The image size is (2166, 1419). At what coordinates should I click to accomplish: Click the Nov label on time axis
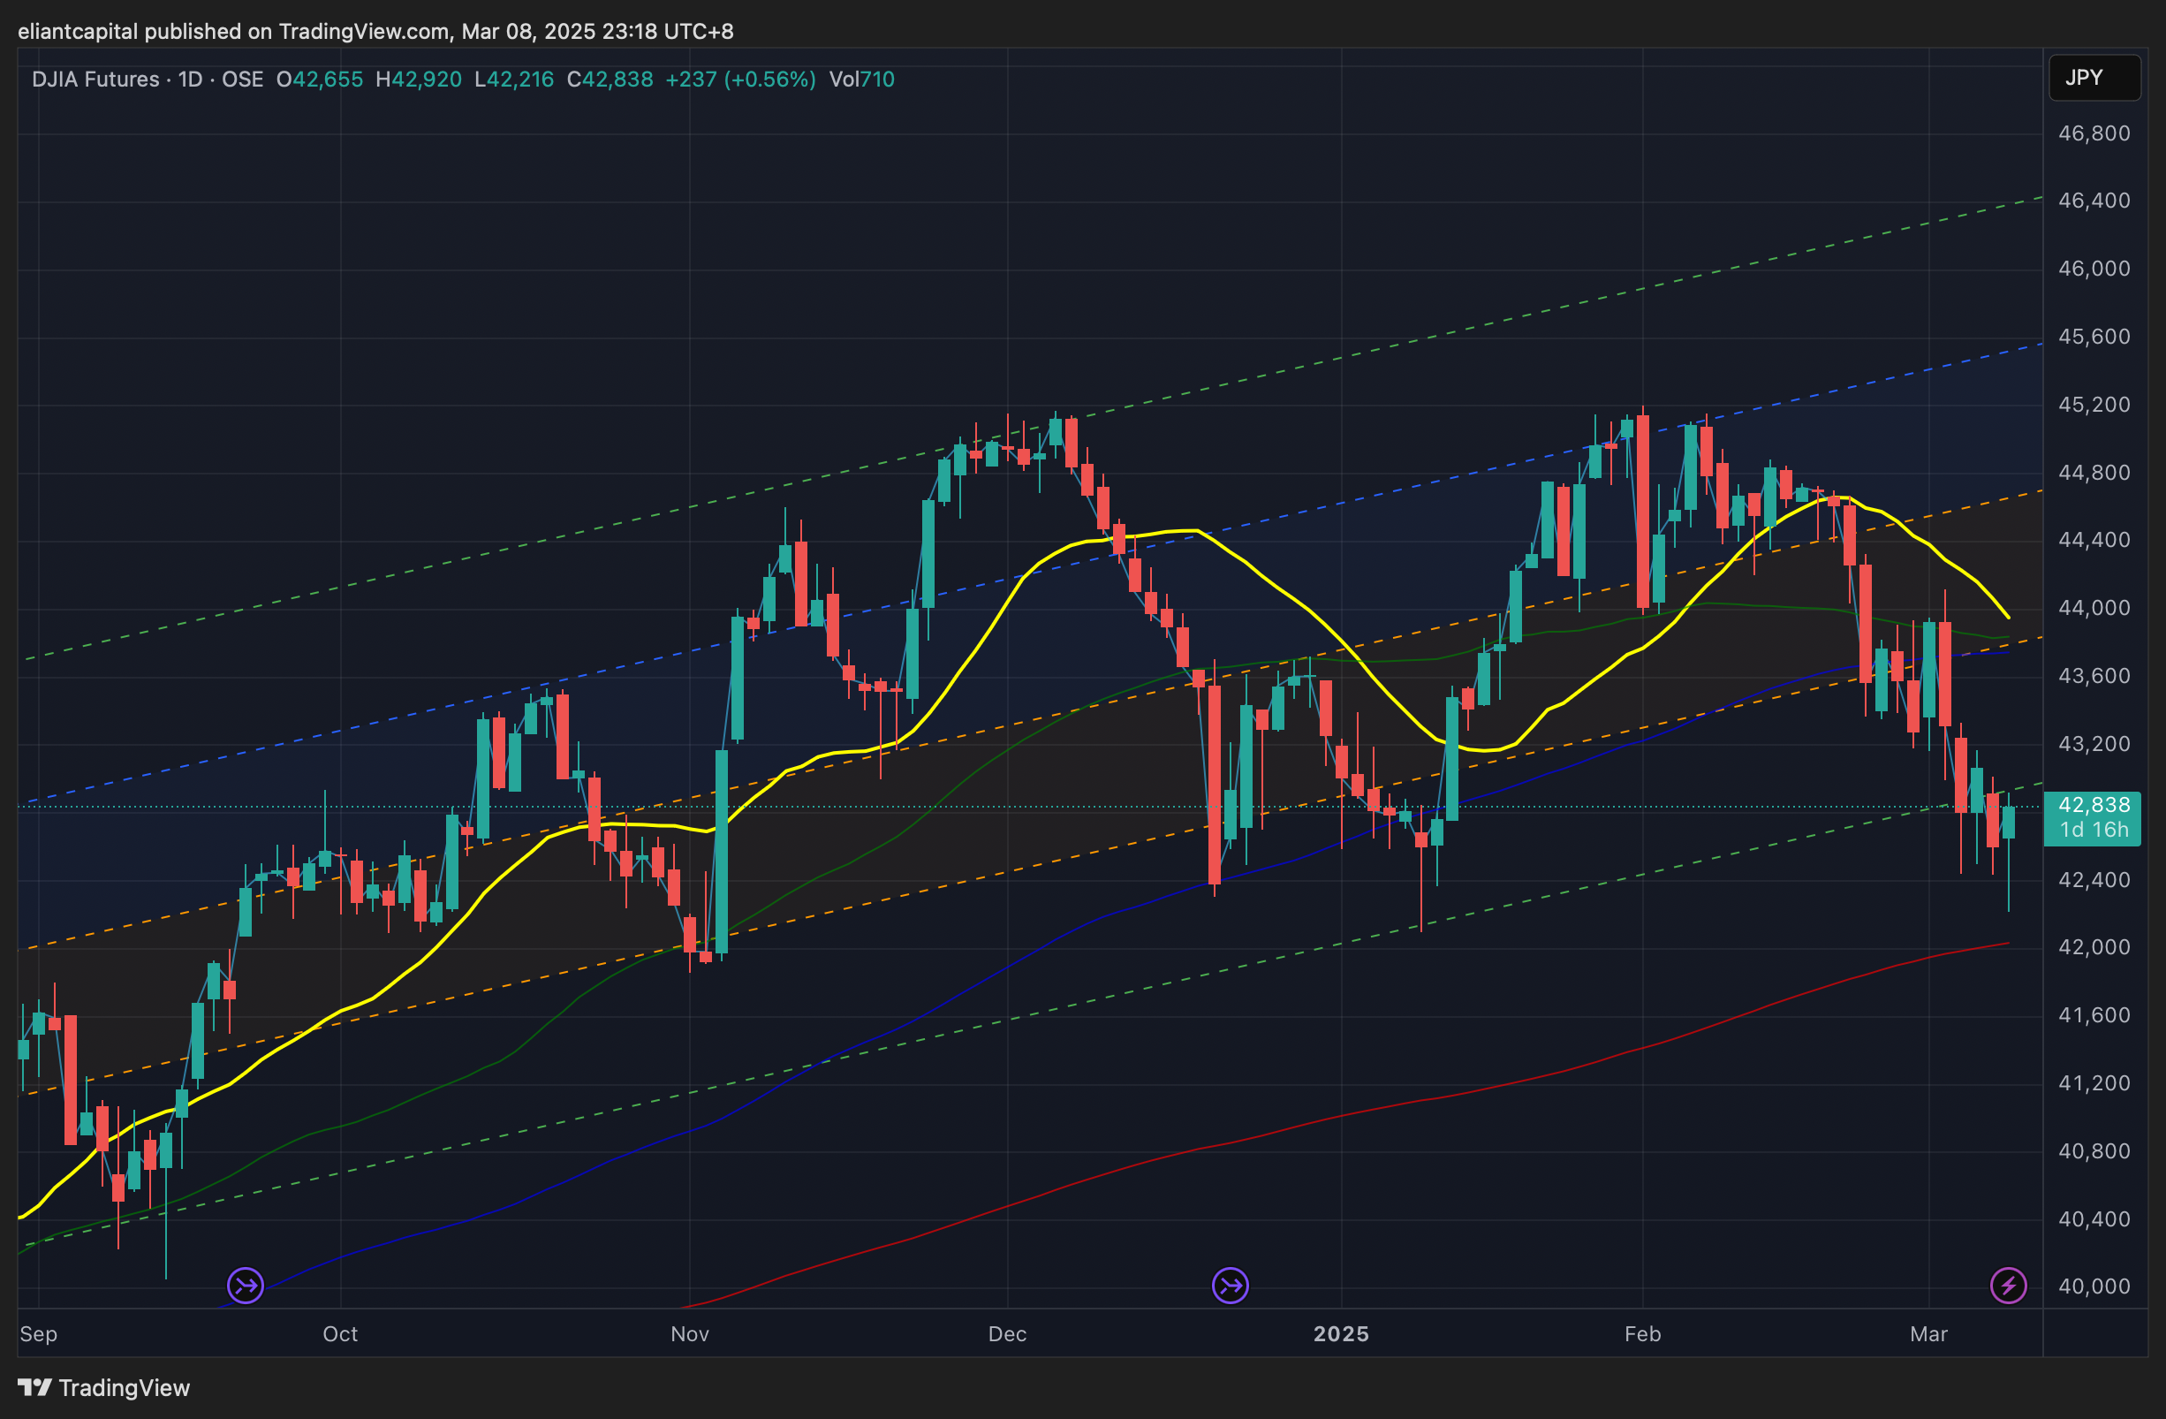coord(689,1333)
